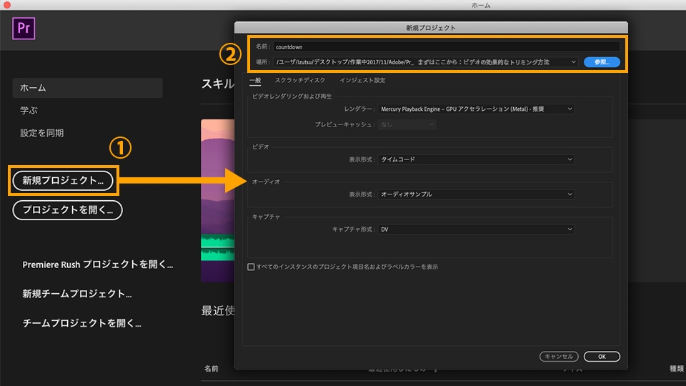
Task: Click the 新規プロジェクト button
Action: [x=63, y=181]
